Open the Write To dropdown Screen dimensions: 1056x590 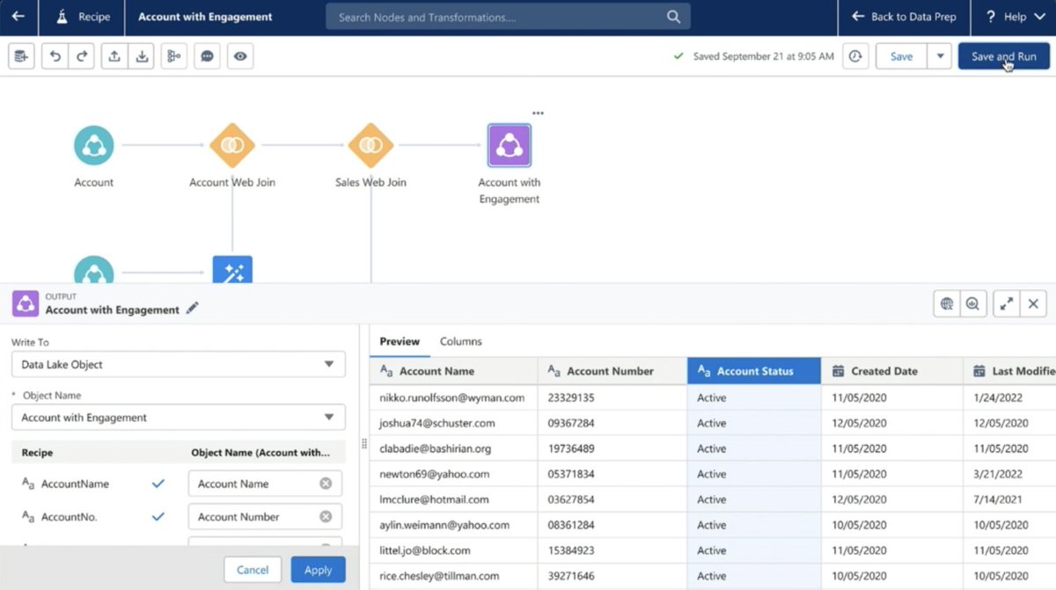click(x=178, y=364)
